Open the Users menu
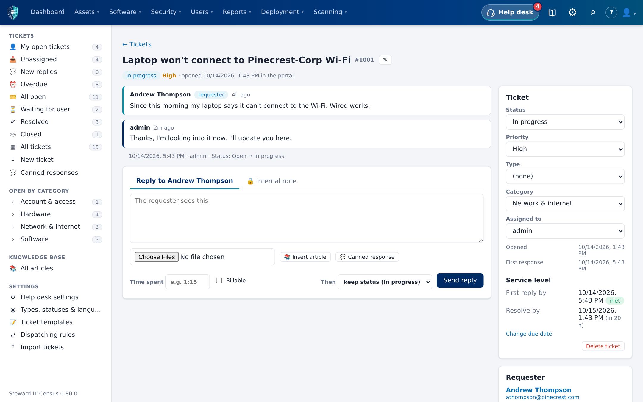The width and height of the screenshot is (643, 402). (202, 12)
